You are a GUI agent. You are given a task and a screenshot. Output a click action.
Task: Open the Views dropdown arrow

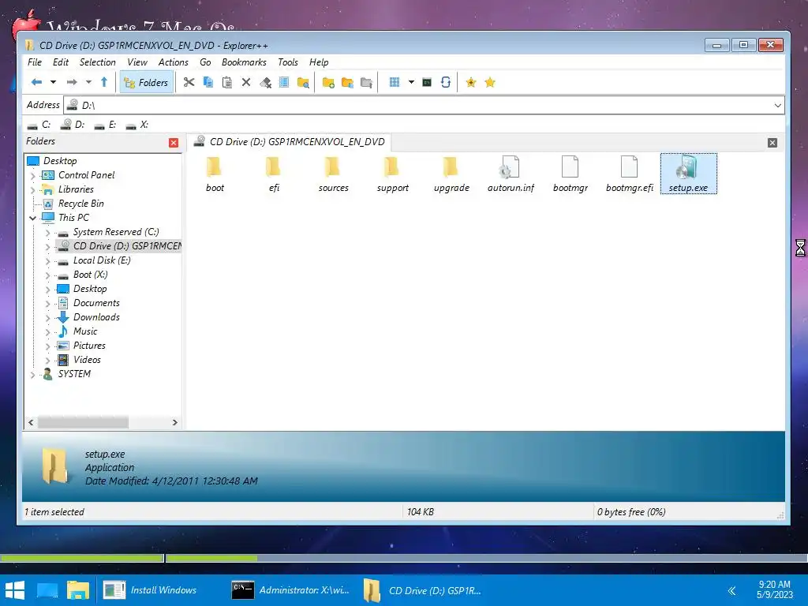(411, 82)
